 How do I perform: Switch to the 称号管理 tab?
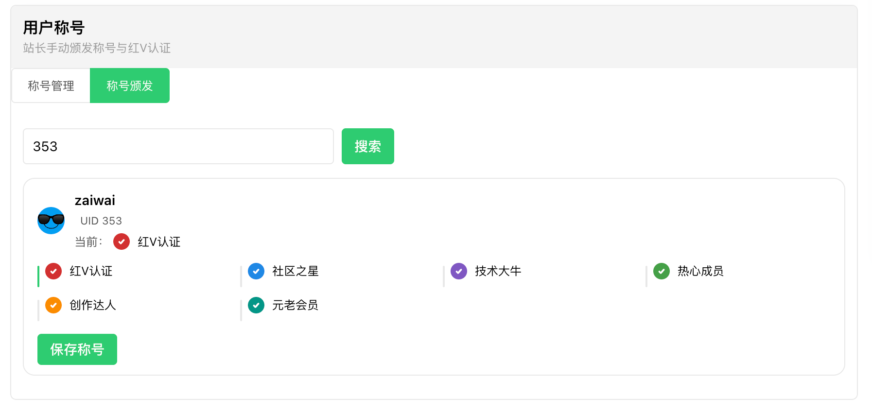coord(51,86)
